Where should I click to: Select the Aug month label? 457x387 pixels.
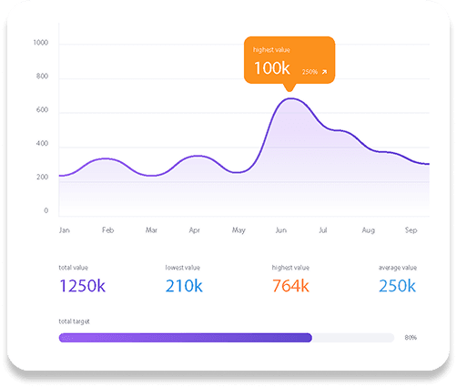coord(369,230)
